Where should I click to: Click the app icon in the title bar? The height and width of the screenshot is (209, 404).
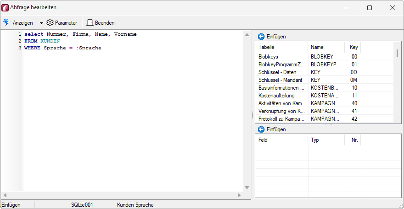click(x=5, y=8)
